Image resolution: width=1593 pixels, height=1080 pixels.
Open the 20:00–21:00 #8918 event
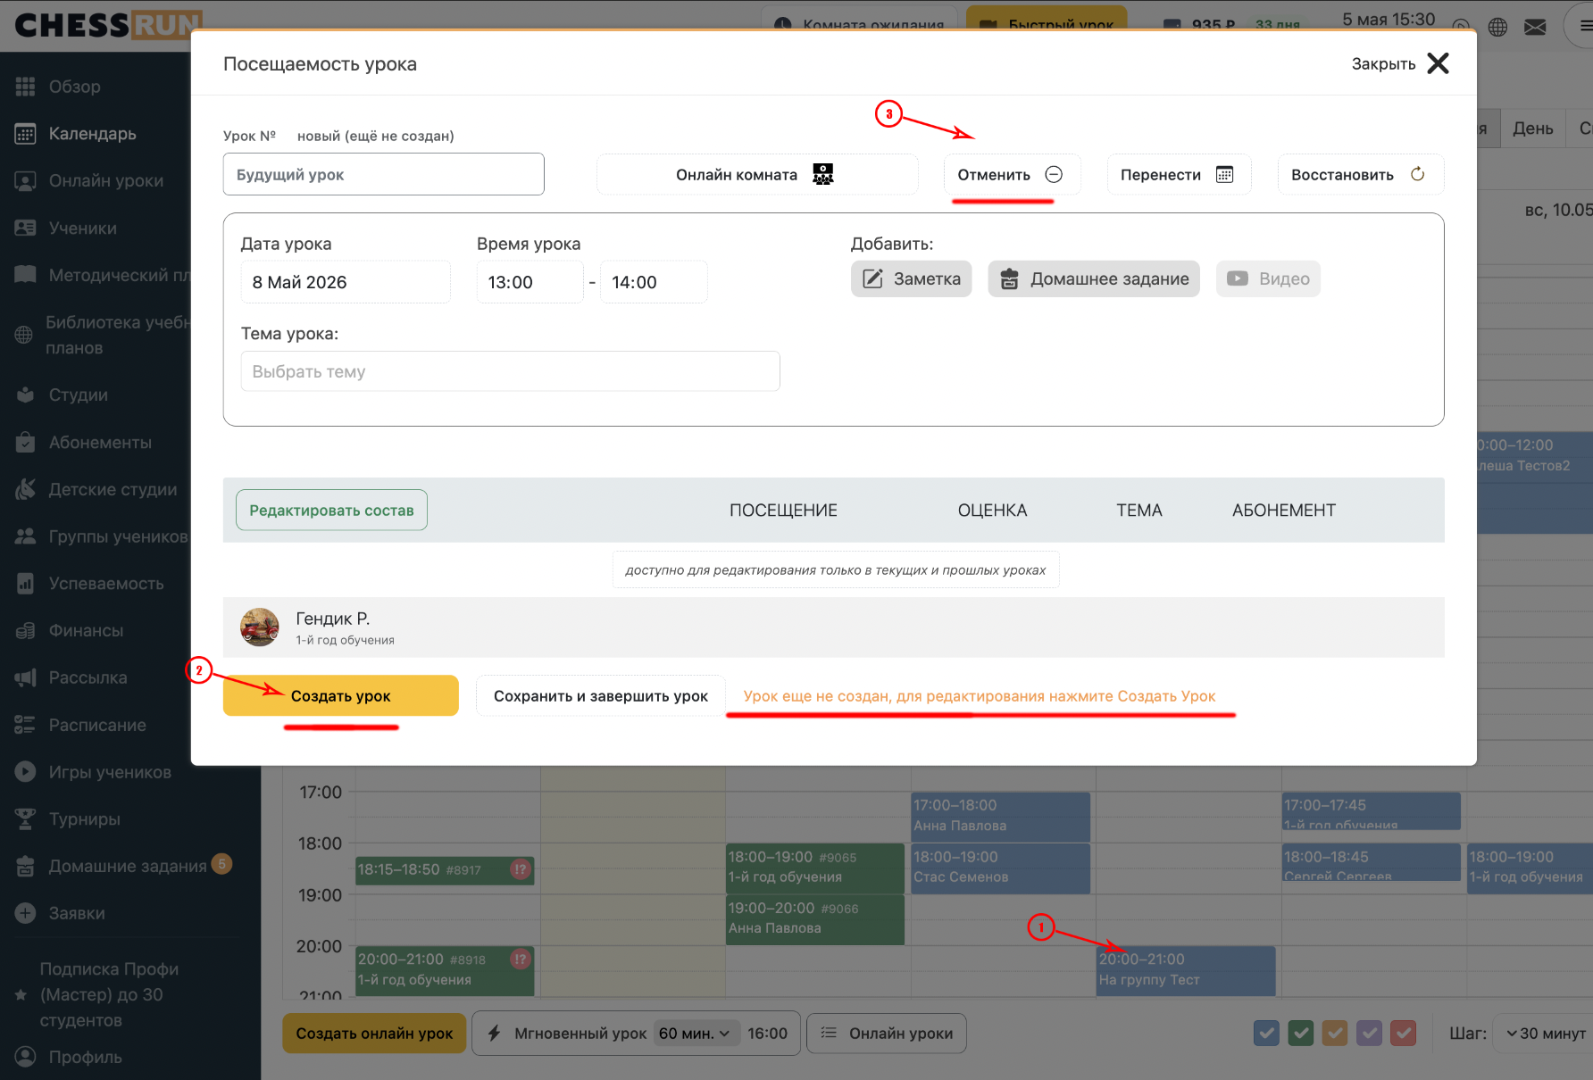pos(445,970)
